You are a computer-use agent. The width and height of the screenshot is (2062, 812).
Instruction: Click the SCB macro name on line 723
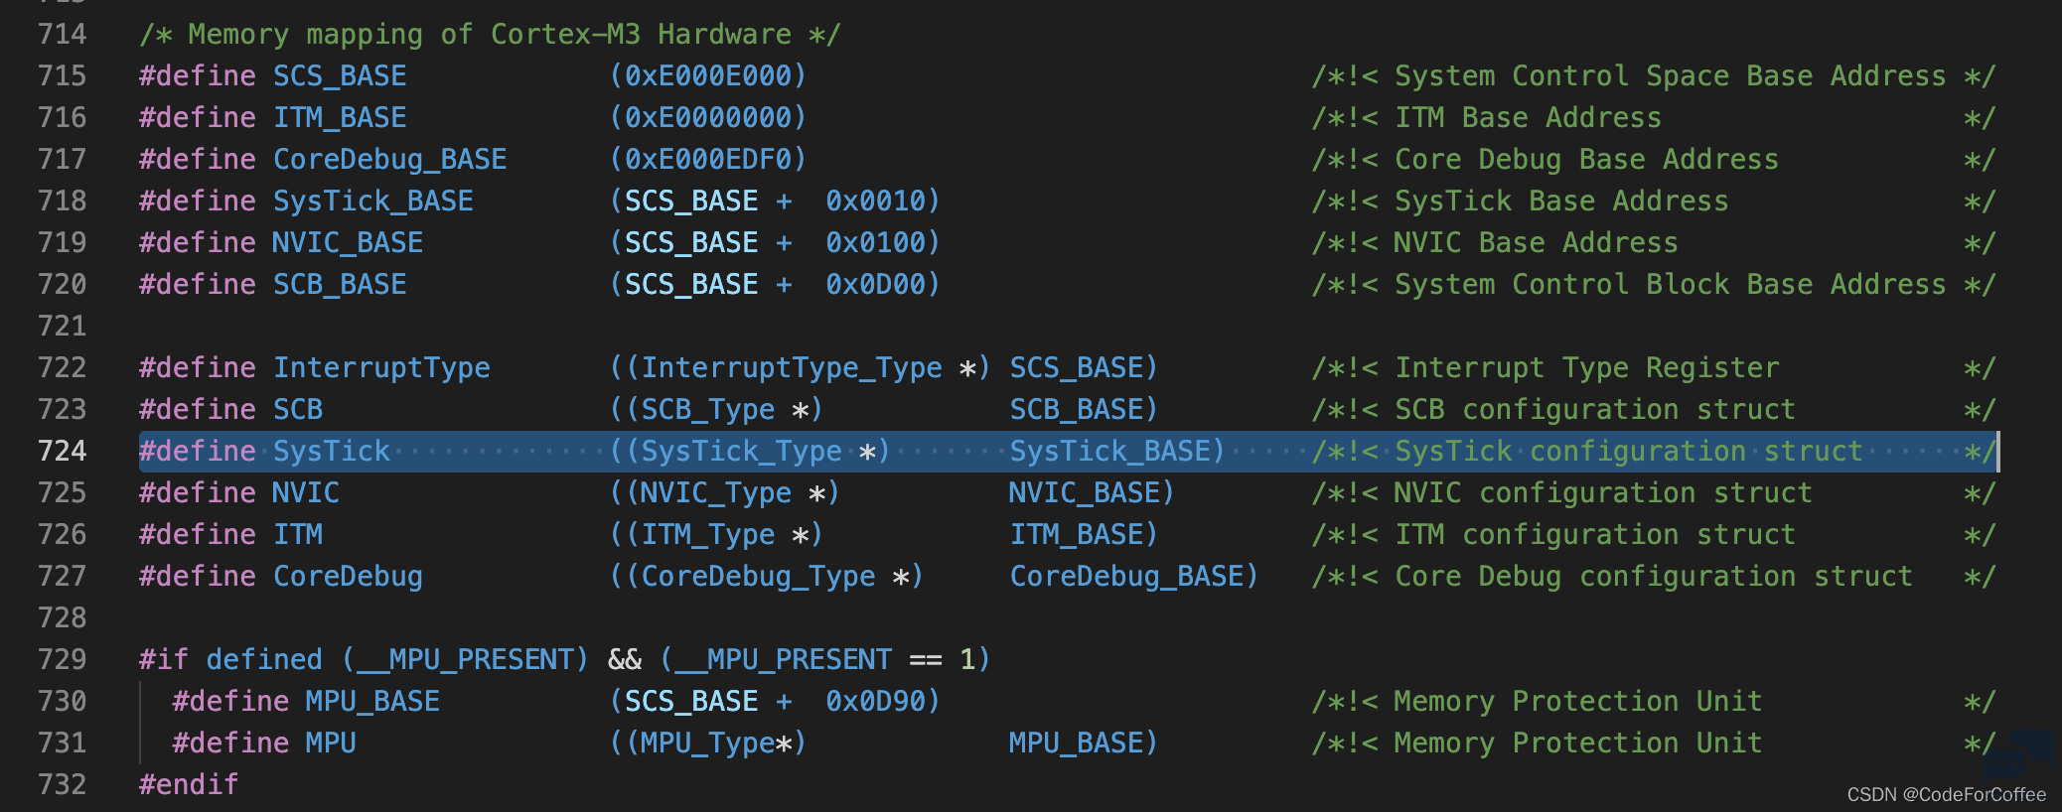pyautogui.click(x=298, y=410)
